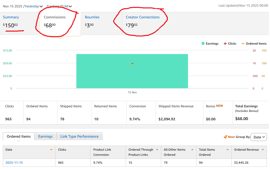Switch to the Earnings tab
The height and width of the screenshot is (169, 270).
click(x=45, y=136)
